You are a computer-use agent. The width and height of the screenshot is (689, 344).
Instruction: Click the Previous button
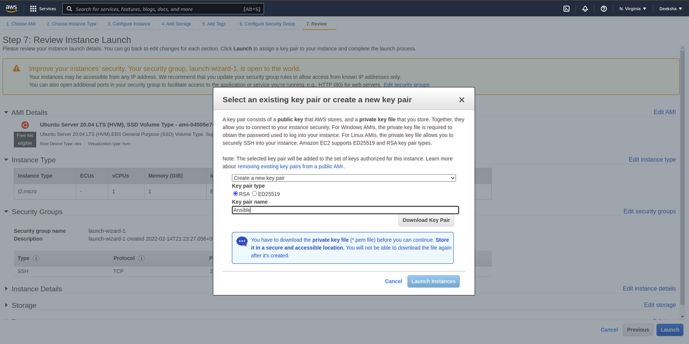(638, 329)
